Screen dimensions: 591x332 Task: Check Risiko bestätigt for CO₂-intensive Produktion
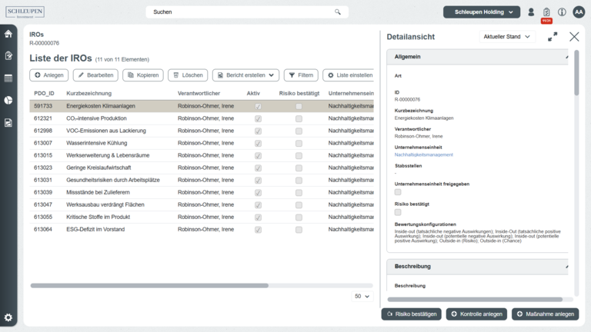pos(299,119)
